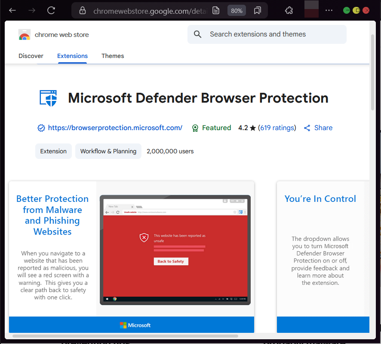Click the Workflow & Planning chip
The image size is (381, 344).
pyautogui.click(x=108, y=151)
